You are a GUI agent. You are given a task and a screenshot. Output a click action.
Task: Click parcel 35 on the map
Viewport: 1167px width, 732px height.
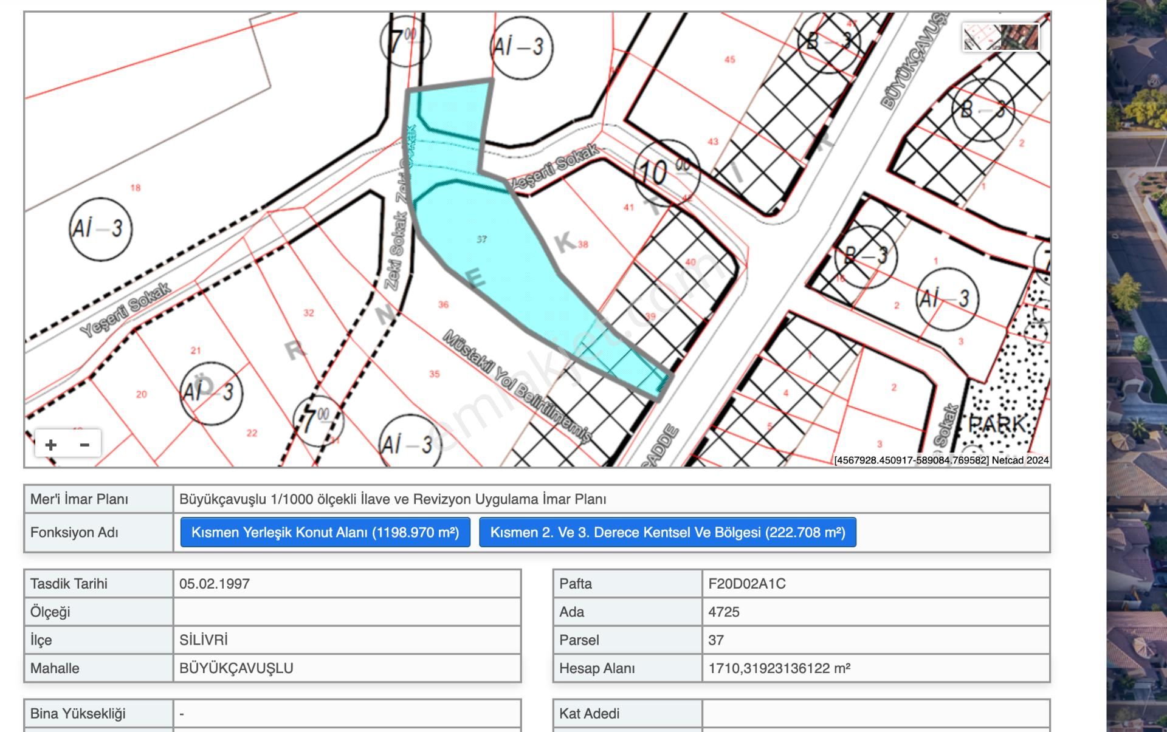(434, 374)
